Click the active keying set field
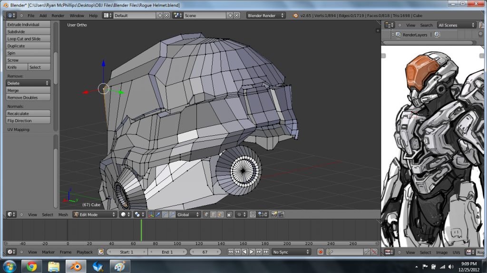 pyautogui.click(x=345, y=252)
